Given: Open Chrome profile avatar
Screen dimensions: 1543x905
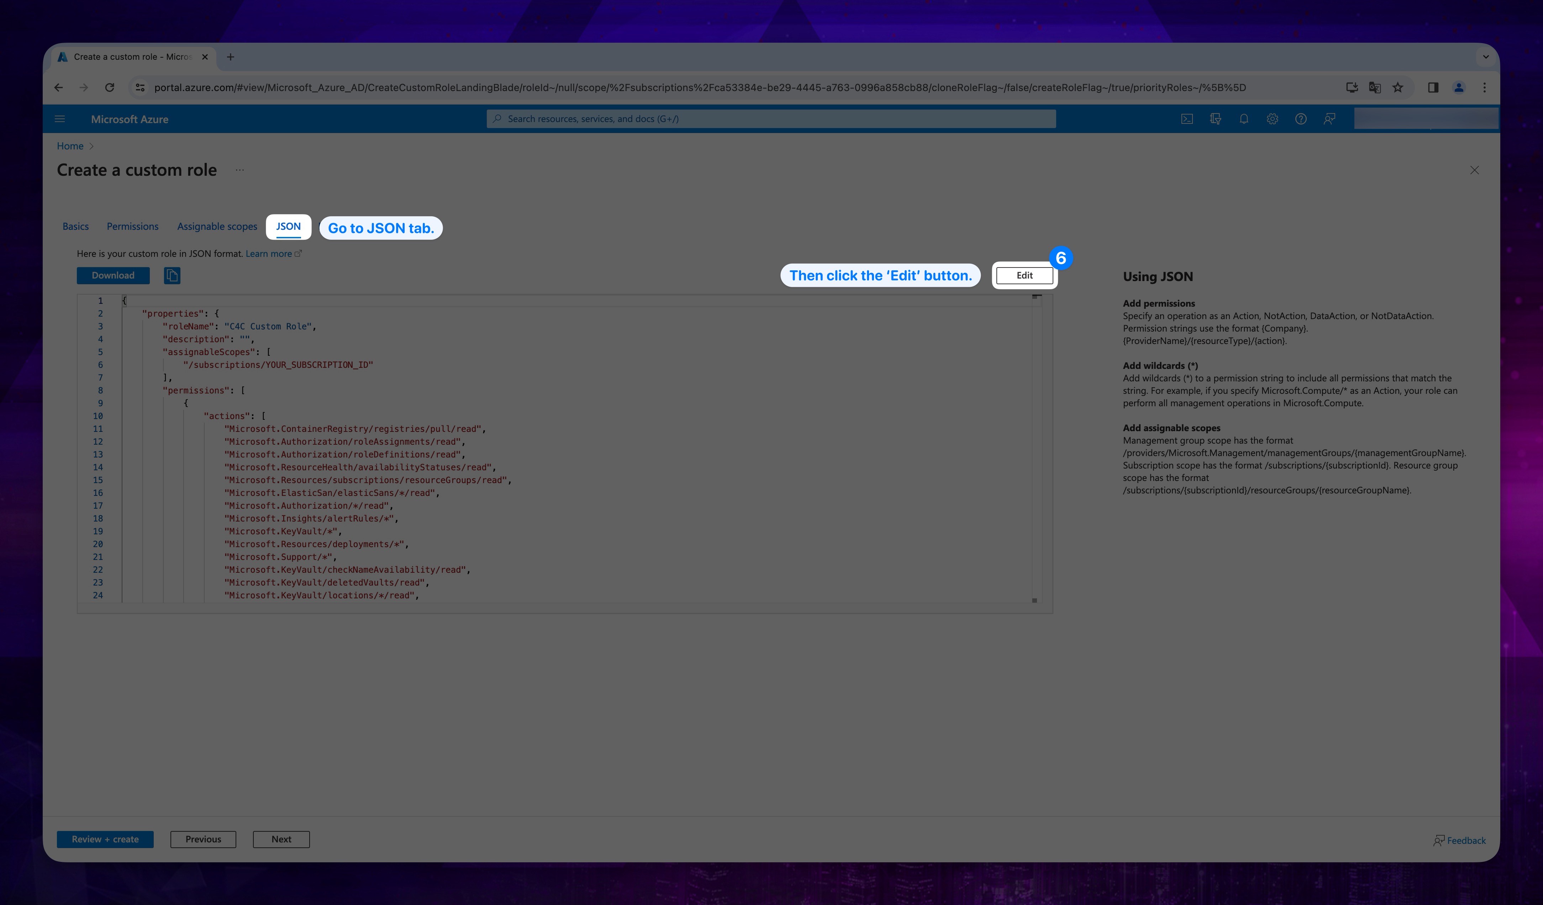Looking at the screenshot, I should coord(1459,88).
